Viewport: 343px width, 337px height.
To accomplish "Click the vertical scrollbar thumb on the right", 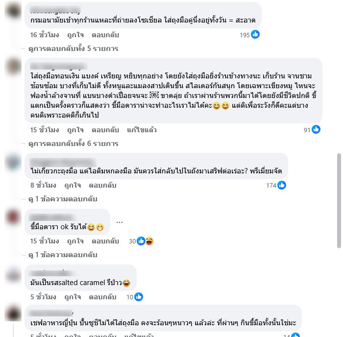I will [339, 201].
